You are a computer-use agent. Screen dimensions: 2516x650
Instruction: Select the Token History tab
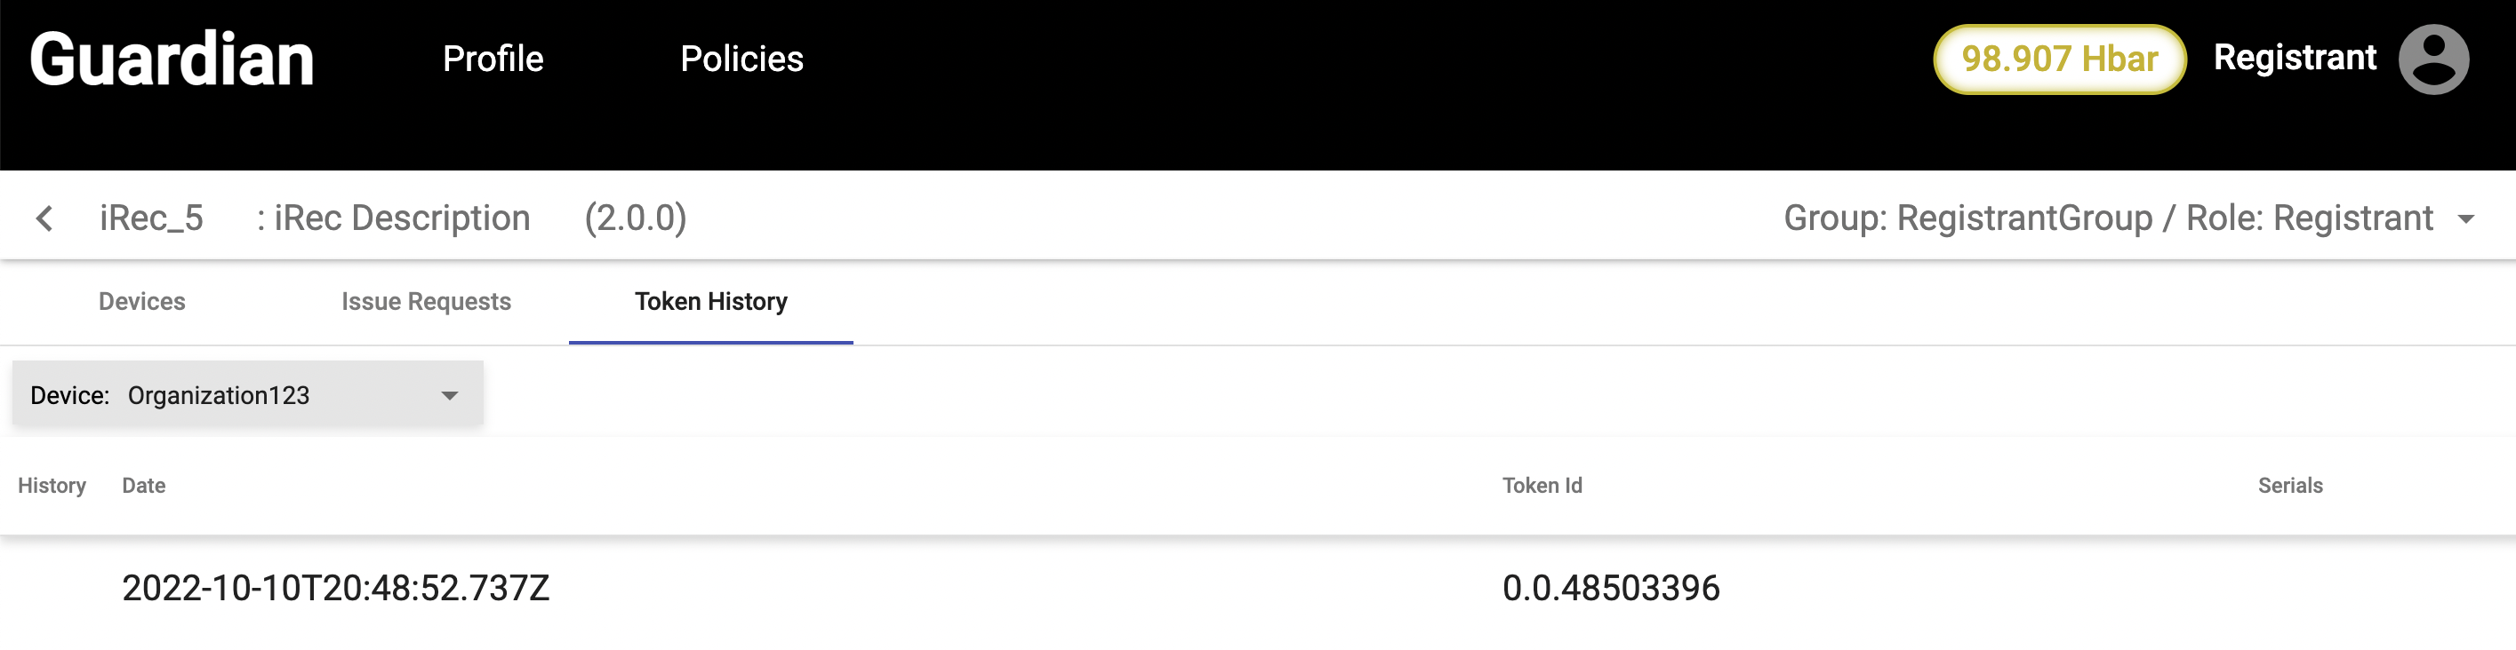point(710,302)
